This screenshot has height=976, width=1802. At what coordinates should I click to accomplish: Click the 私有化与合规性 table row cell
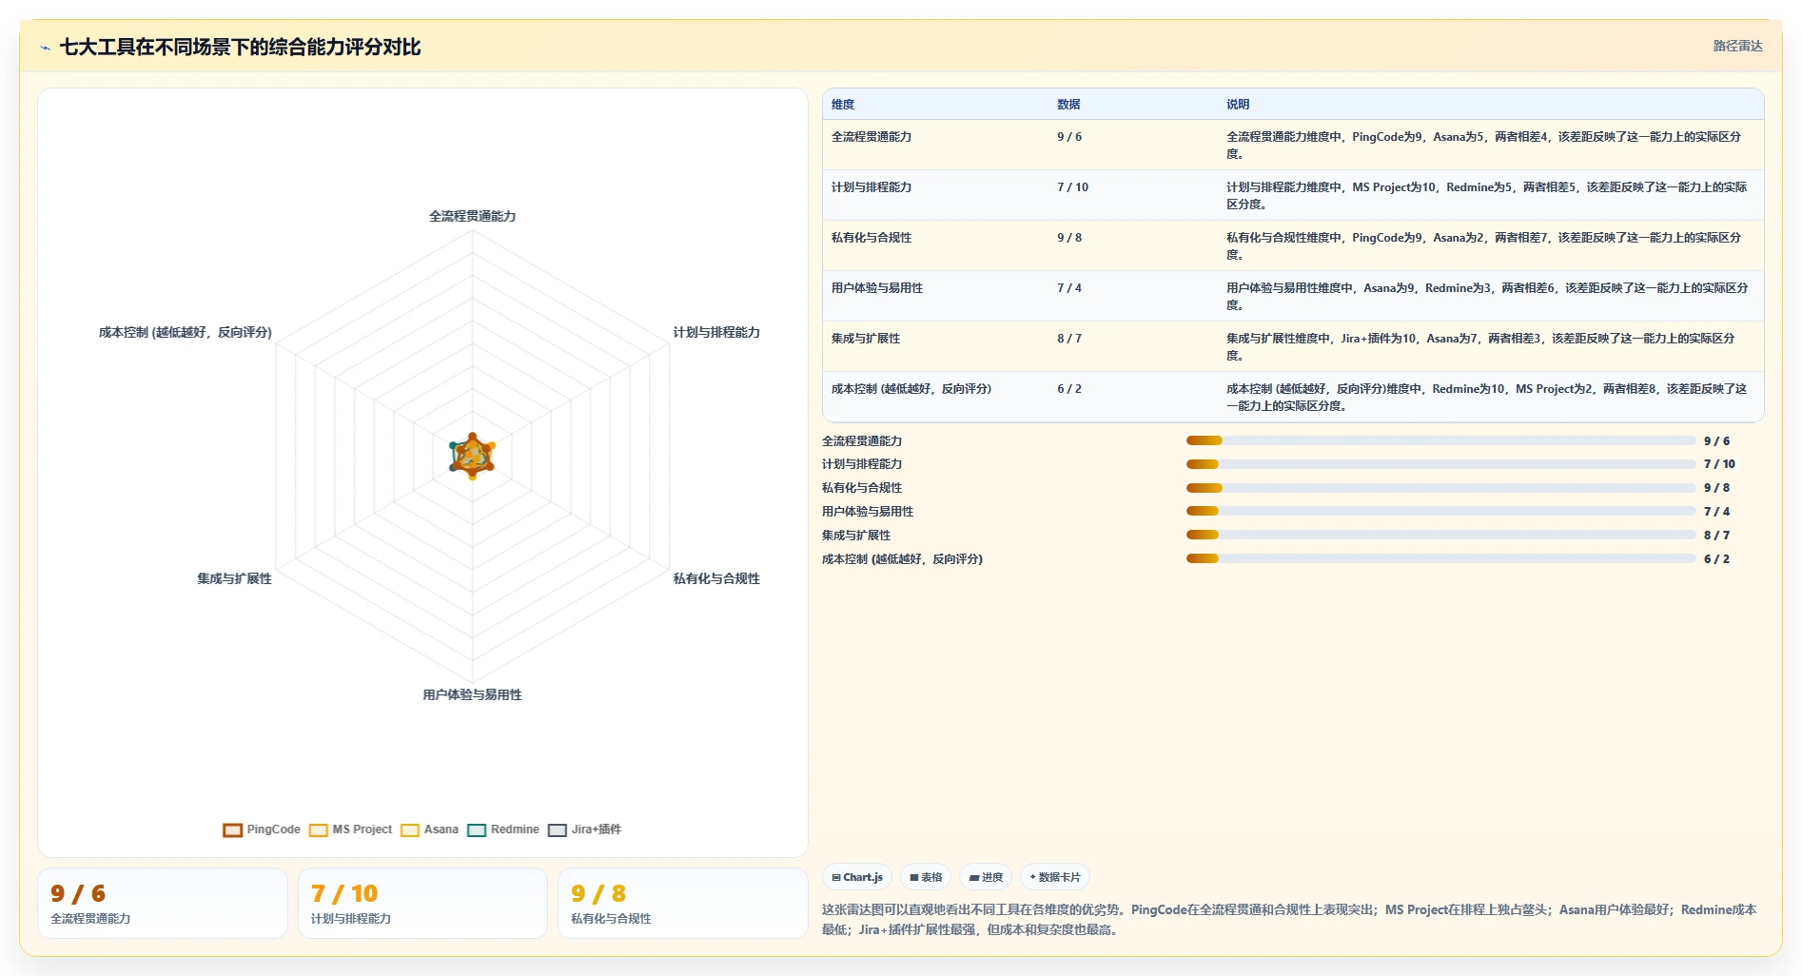coord(872,238)
